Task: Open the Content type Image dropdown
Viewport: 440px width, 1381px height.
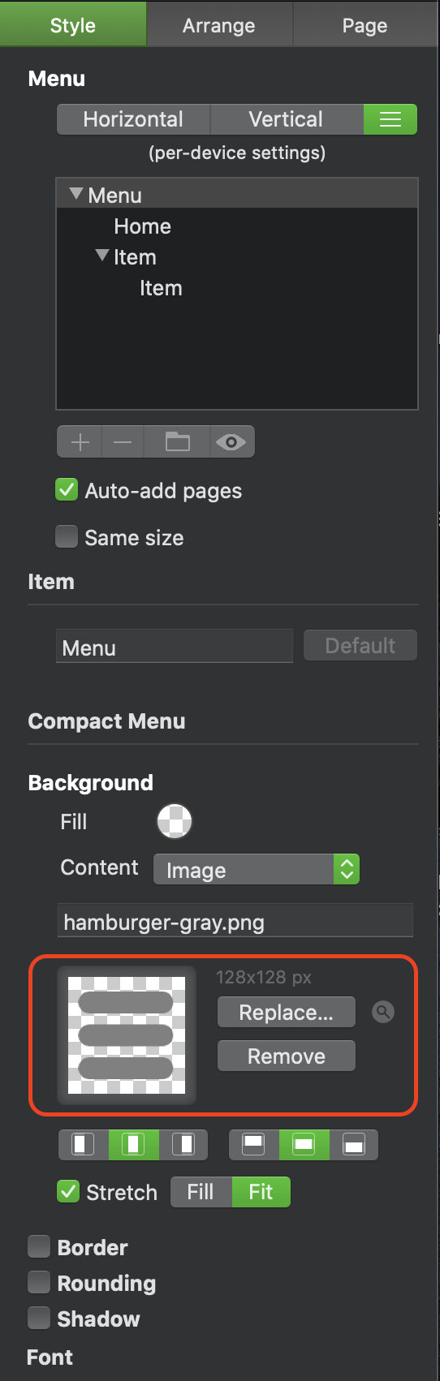Action: tap(257, 870)
